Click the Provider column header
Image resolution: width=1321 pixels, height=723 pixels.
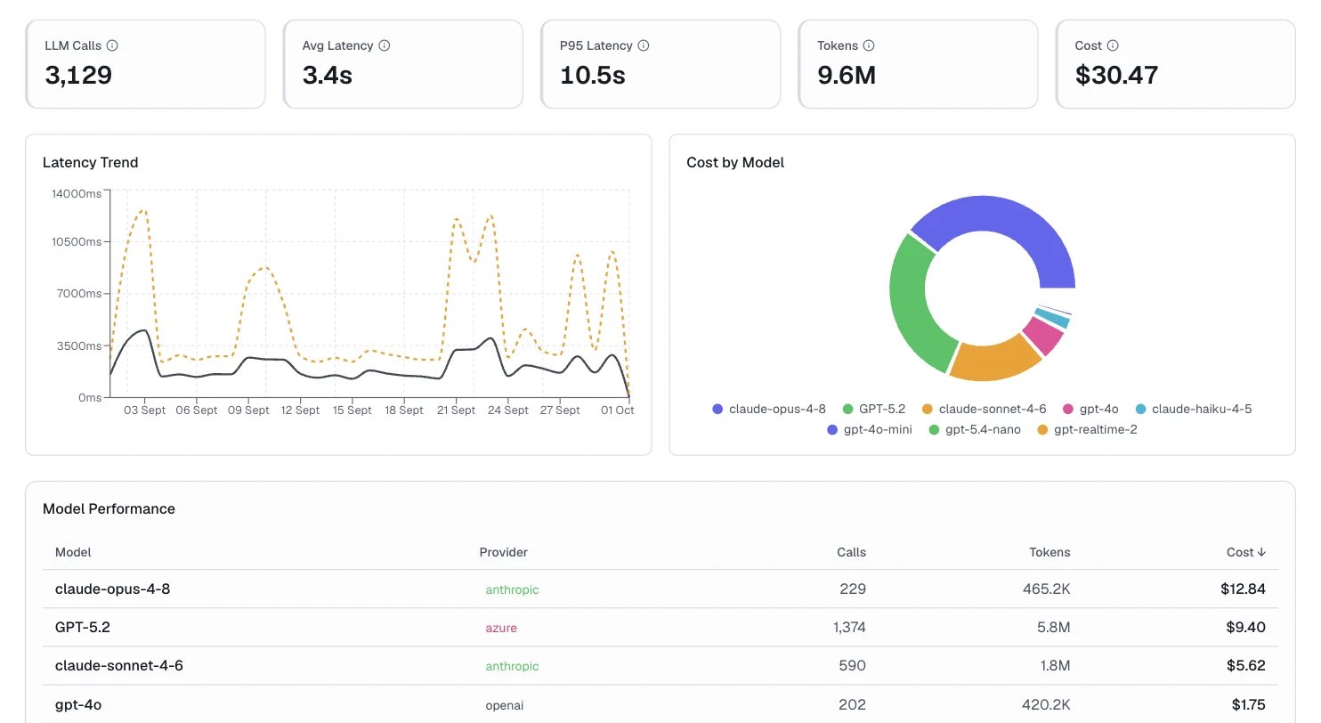pos(504,552)
